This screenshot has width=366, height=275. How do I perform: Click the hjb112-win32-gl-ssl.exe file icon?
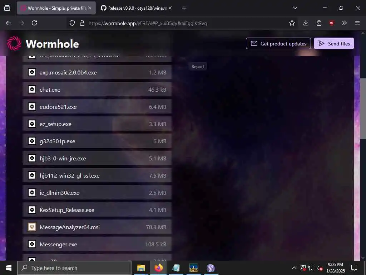32,175
